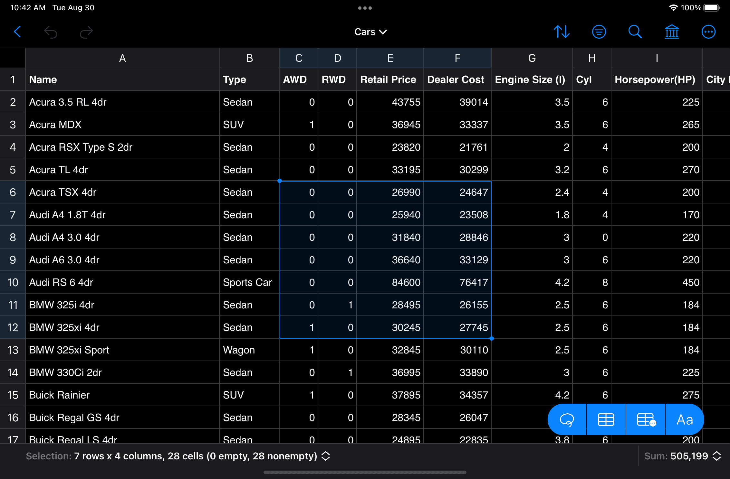The image size is (730, 479).
Task: Expand the Selection summary stepper
Action: (326, 456)
